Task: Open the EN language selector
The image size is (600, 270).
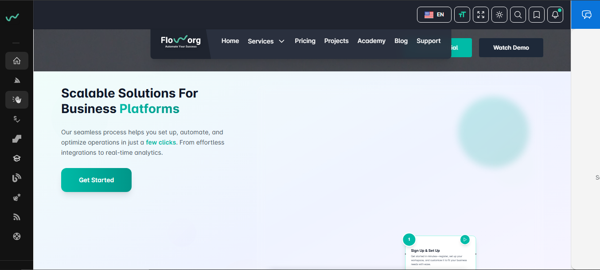Action: click(x=434, y=15)
